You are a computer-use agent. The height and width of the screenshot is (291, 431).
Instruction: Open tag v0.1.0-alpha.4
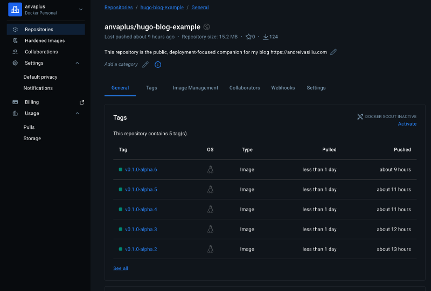coord(141,210)
